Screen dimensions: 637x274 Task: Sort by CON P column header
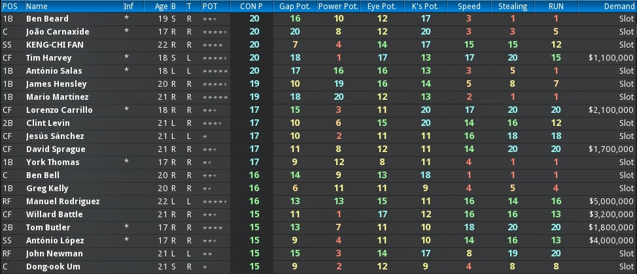click(x=252, y=6)
